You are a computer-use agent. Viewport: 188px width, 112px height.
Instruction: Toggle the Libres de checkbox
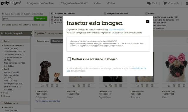(52, 20)
